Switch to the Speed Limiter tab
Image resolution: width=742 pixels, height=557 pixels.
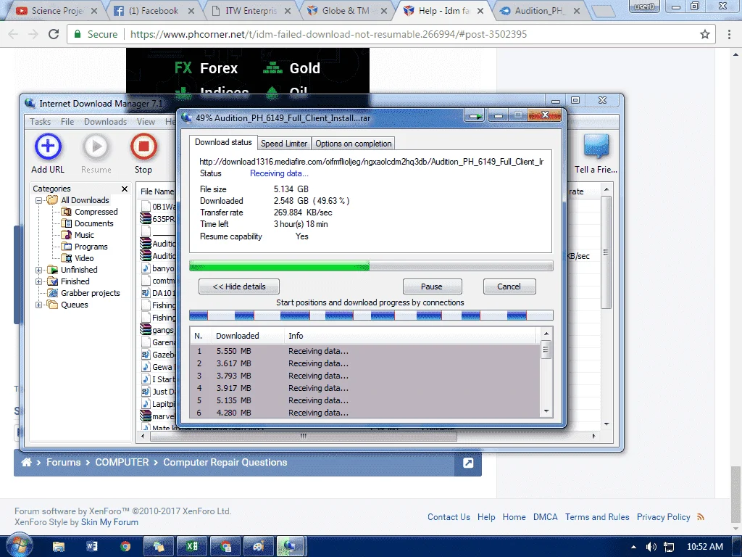(x=284, y=144)
